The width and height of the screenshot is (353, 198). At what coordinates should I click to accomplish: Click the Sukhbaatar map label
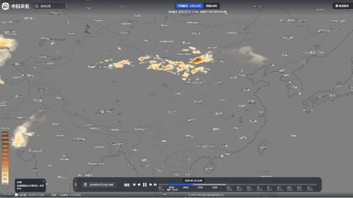pos(192,22)
